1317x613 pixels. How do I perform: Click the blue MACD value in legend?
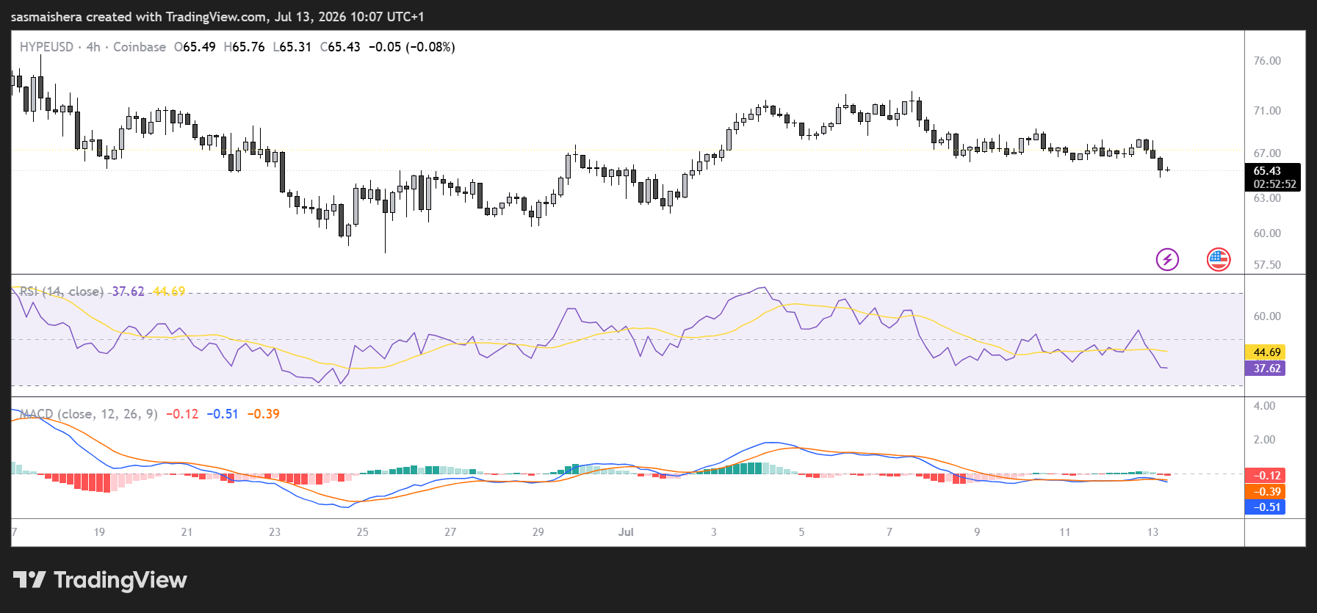point(223,414)
